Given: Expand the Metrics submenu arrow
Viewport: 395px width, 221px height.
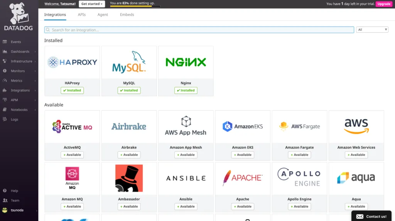Looking at the screenshot, I should tap(35, 81).
